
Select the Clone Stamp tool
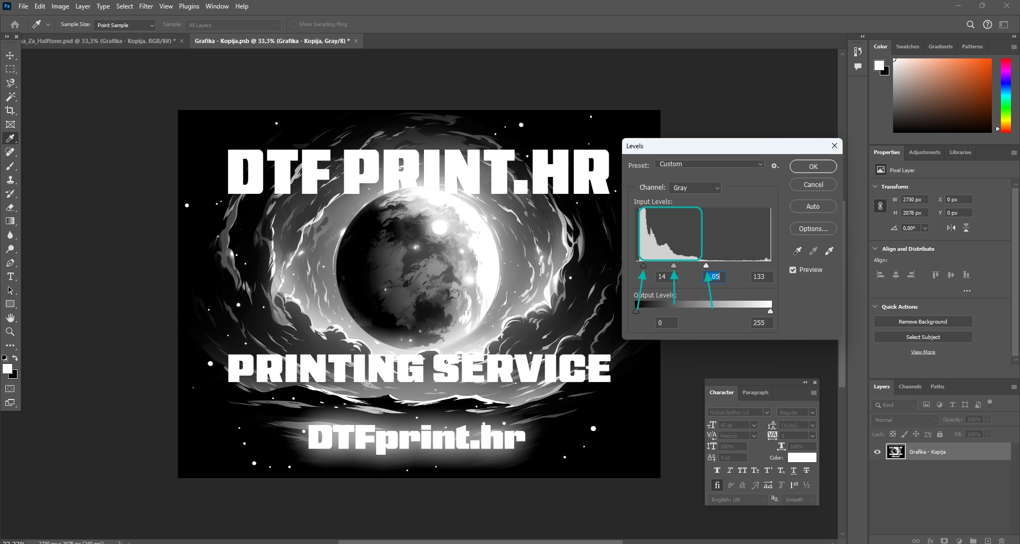click(x=10, y=180)
